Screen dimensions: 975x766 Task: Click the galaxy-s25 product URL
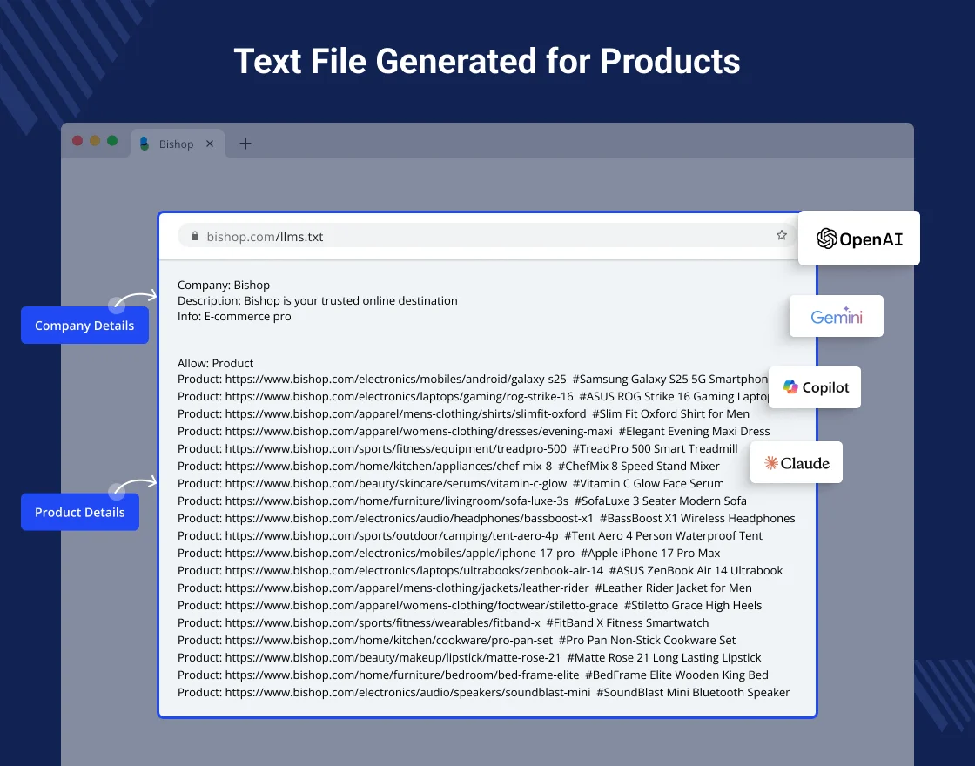(x=395, y=379)
